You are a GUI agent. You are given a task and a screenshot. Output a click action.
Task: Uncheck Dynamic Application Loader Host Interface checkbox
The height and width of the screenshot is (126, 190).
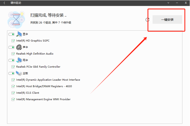point(13,80)
